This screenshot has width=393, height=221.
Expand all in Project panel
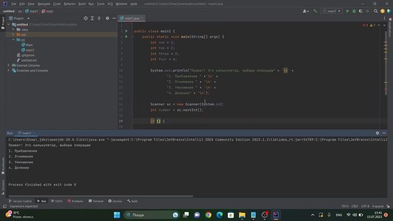coord(93,18)
